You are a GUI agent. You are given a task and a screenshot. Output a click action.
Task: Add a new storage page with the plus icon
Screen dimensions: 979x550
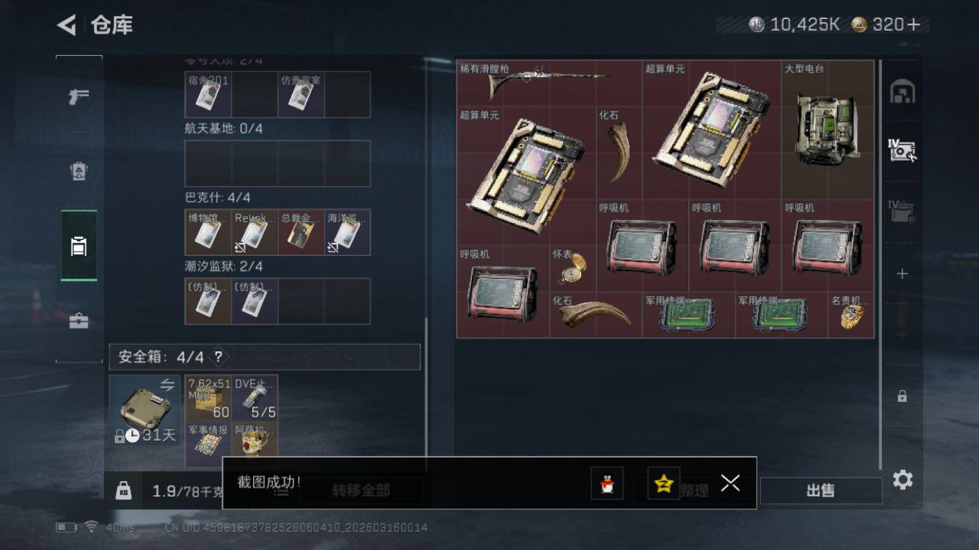[903, 274]
